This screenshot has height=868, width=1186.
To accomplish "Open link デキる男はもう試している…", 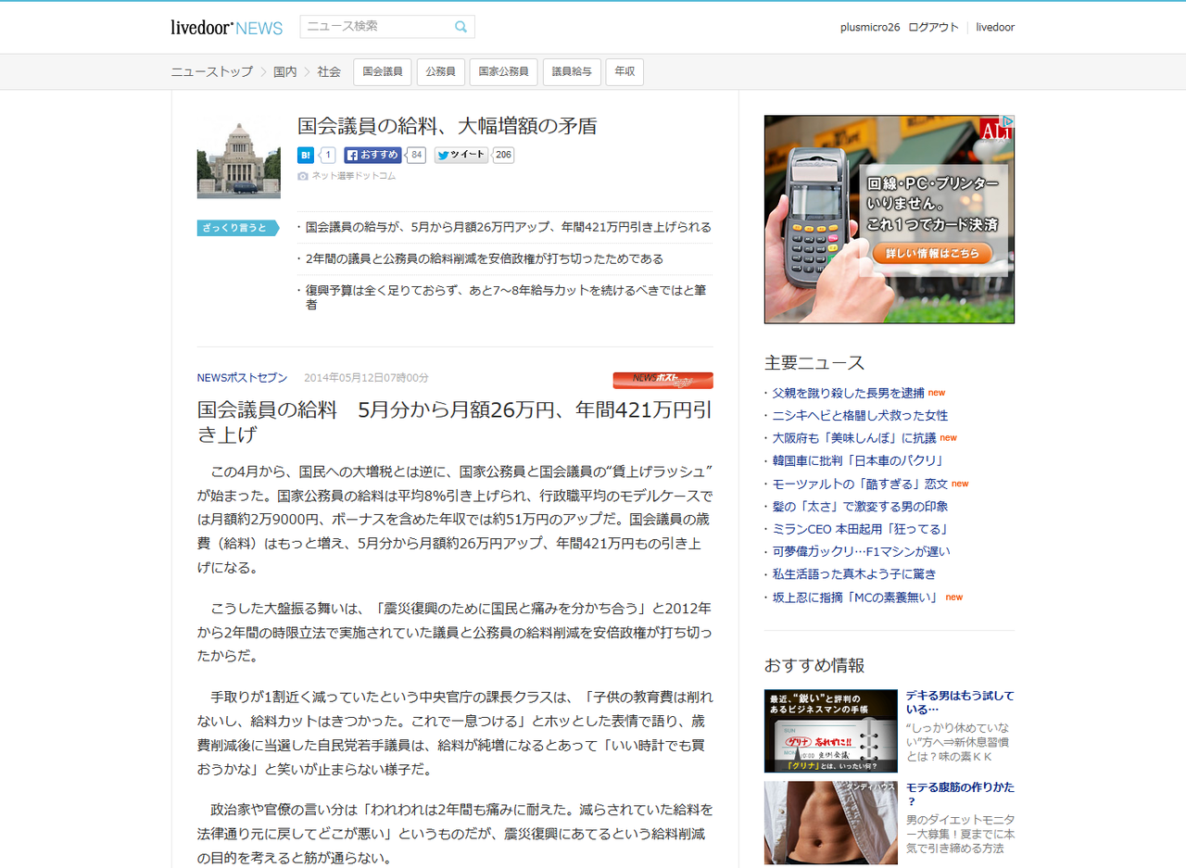I will point(960,703).
